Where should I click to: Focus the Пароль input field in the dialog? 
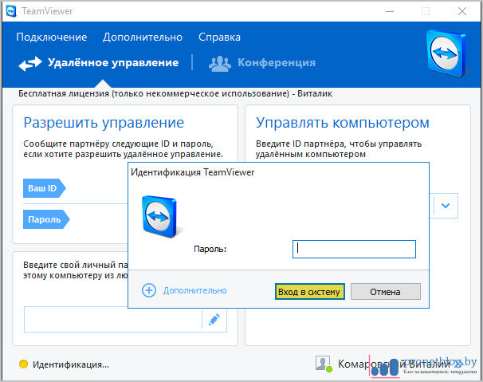click(354, 249)
